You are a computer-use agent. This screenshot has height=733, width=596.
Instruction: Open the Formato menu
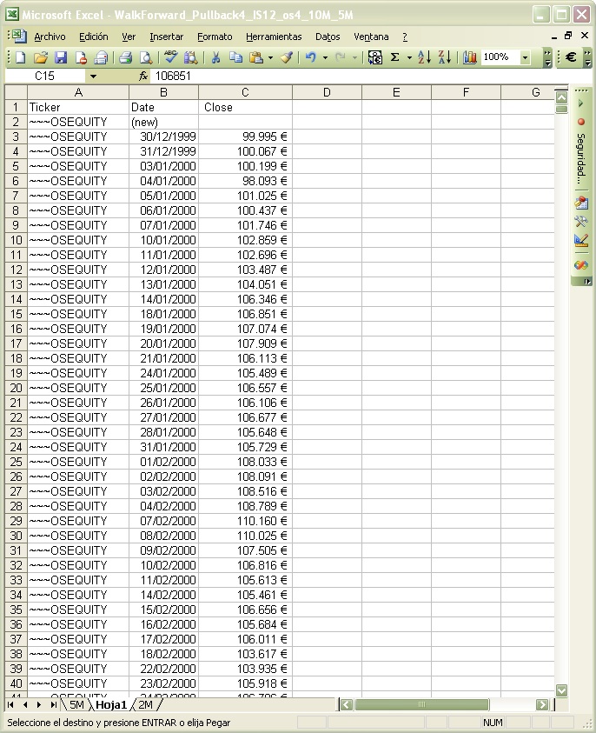tap(215, 37)
